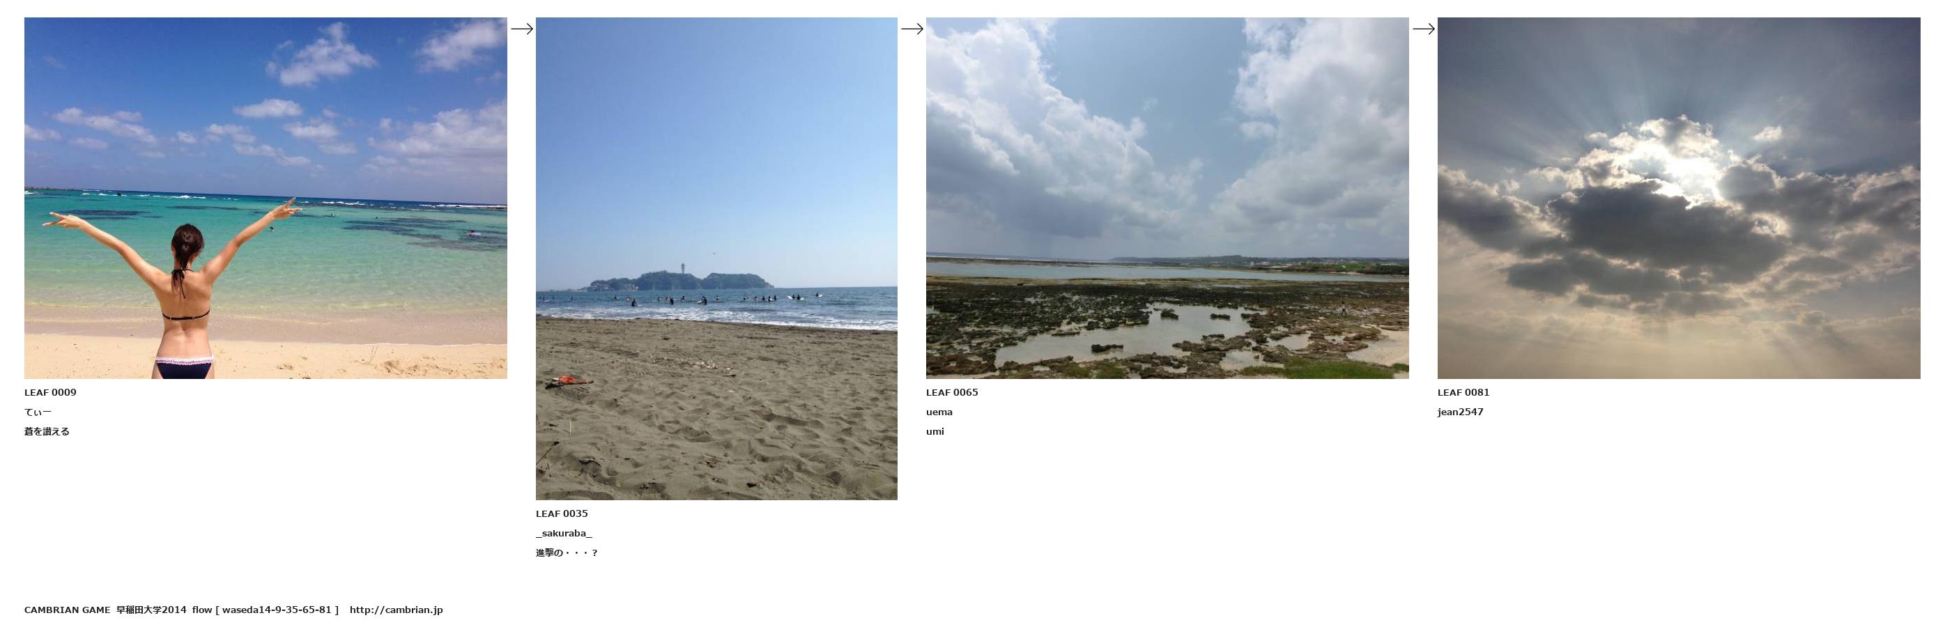This screenshot has height=627, width=1945.
Task: Open the sun rays through clouds photo
Action: coord(1679,198)
